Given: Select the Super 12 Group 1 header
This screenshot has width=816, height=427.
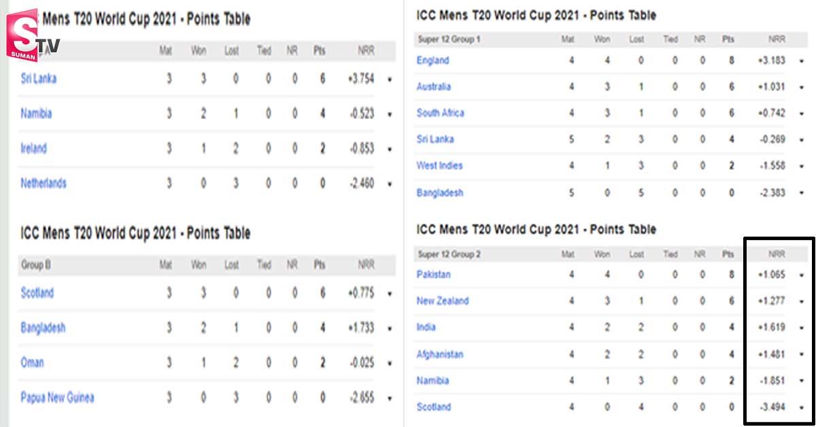Looking at the screenshot, I should pos(449,39).
